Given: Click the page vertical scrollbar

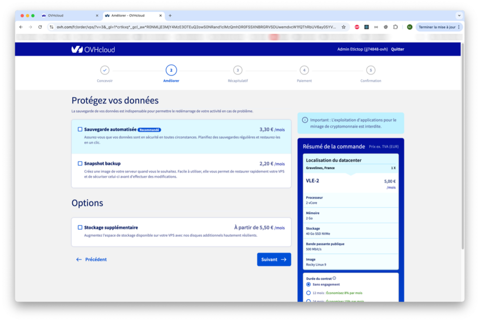Looking at the screenshot, I should pos(463,147).
